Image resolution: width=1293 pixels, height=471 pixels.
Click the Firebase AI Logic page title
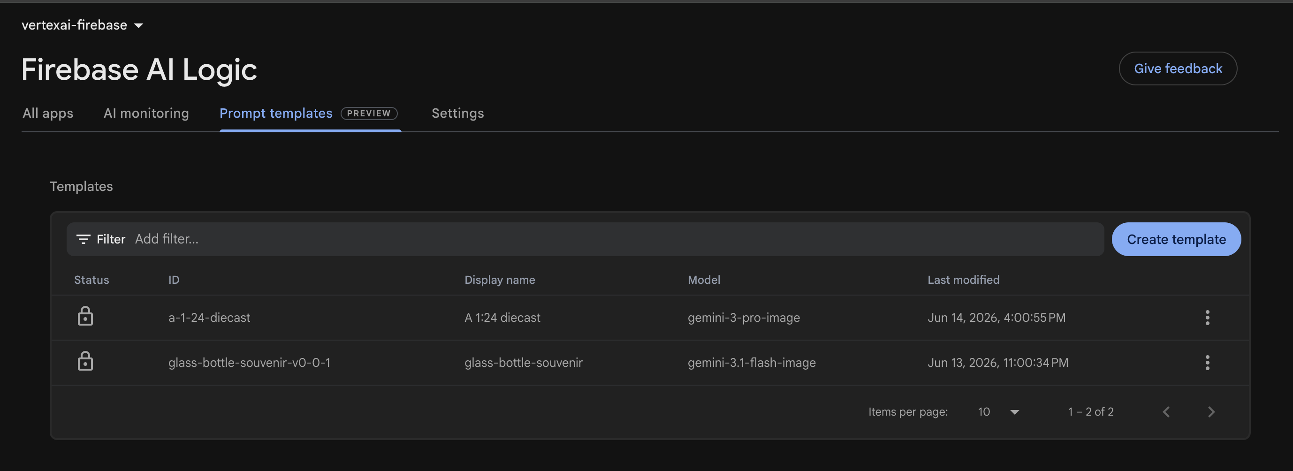pos(139,69)
